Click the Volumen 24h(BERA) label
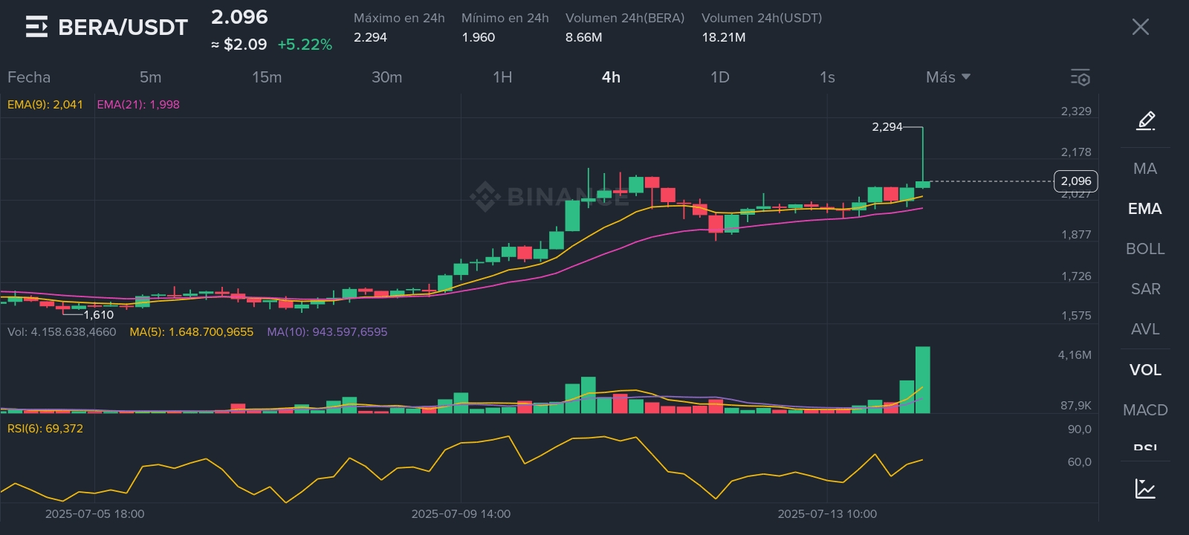Screen dimensions: 1189x535 (625, 18)
